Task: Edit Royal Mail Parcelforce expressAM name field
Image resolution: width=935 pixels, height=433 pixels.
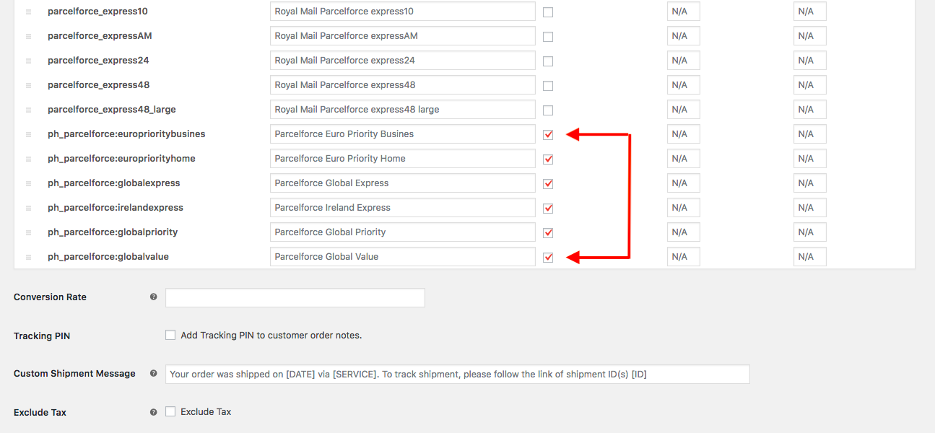Action: [x=402, y=36]
